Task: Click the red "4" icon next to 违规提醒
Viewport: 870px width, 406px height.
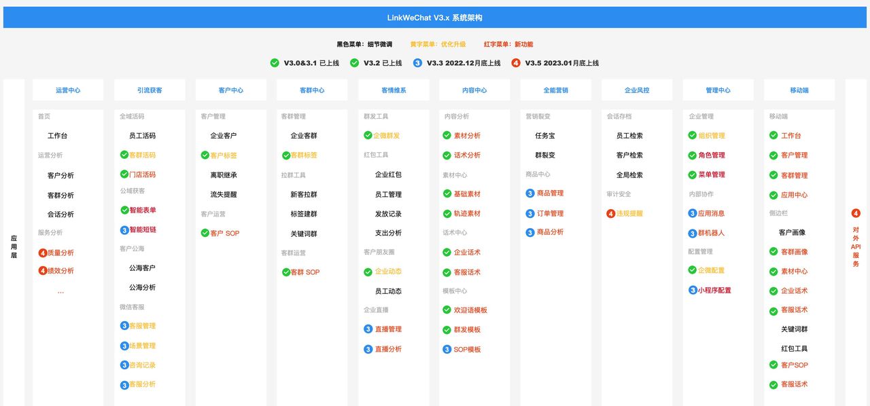Action: tap(611, 213)
